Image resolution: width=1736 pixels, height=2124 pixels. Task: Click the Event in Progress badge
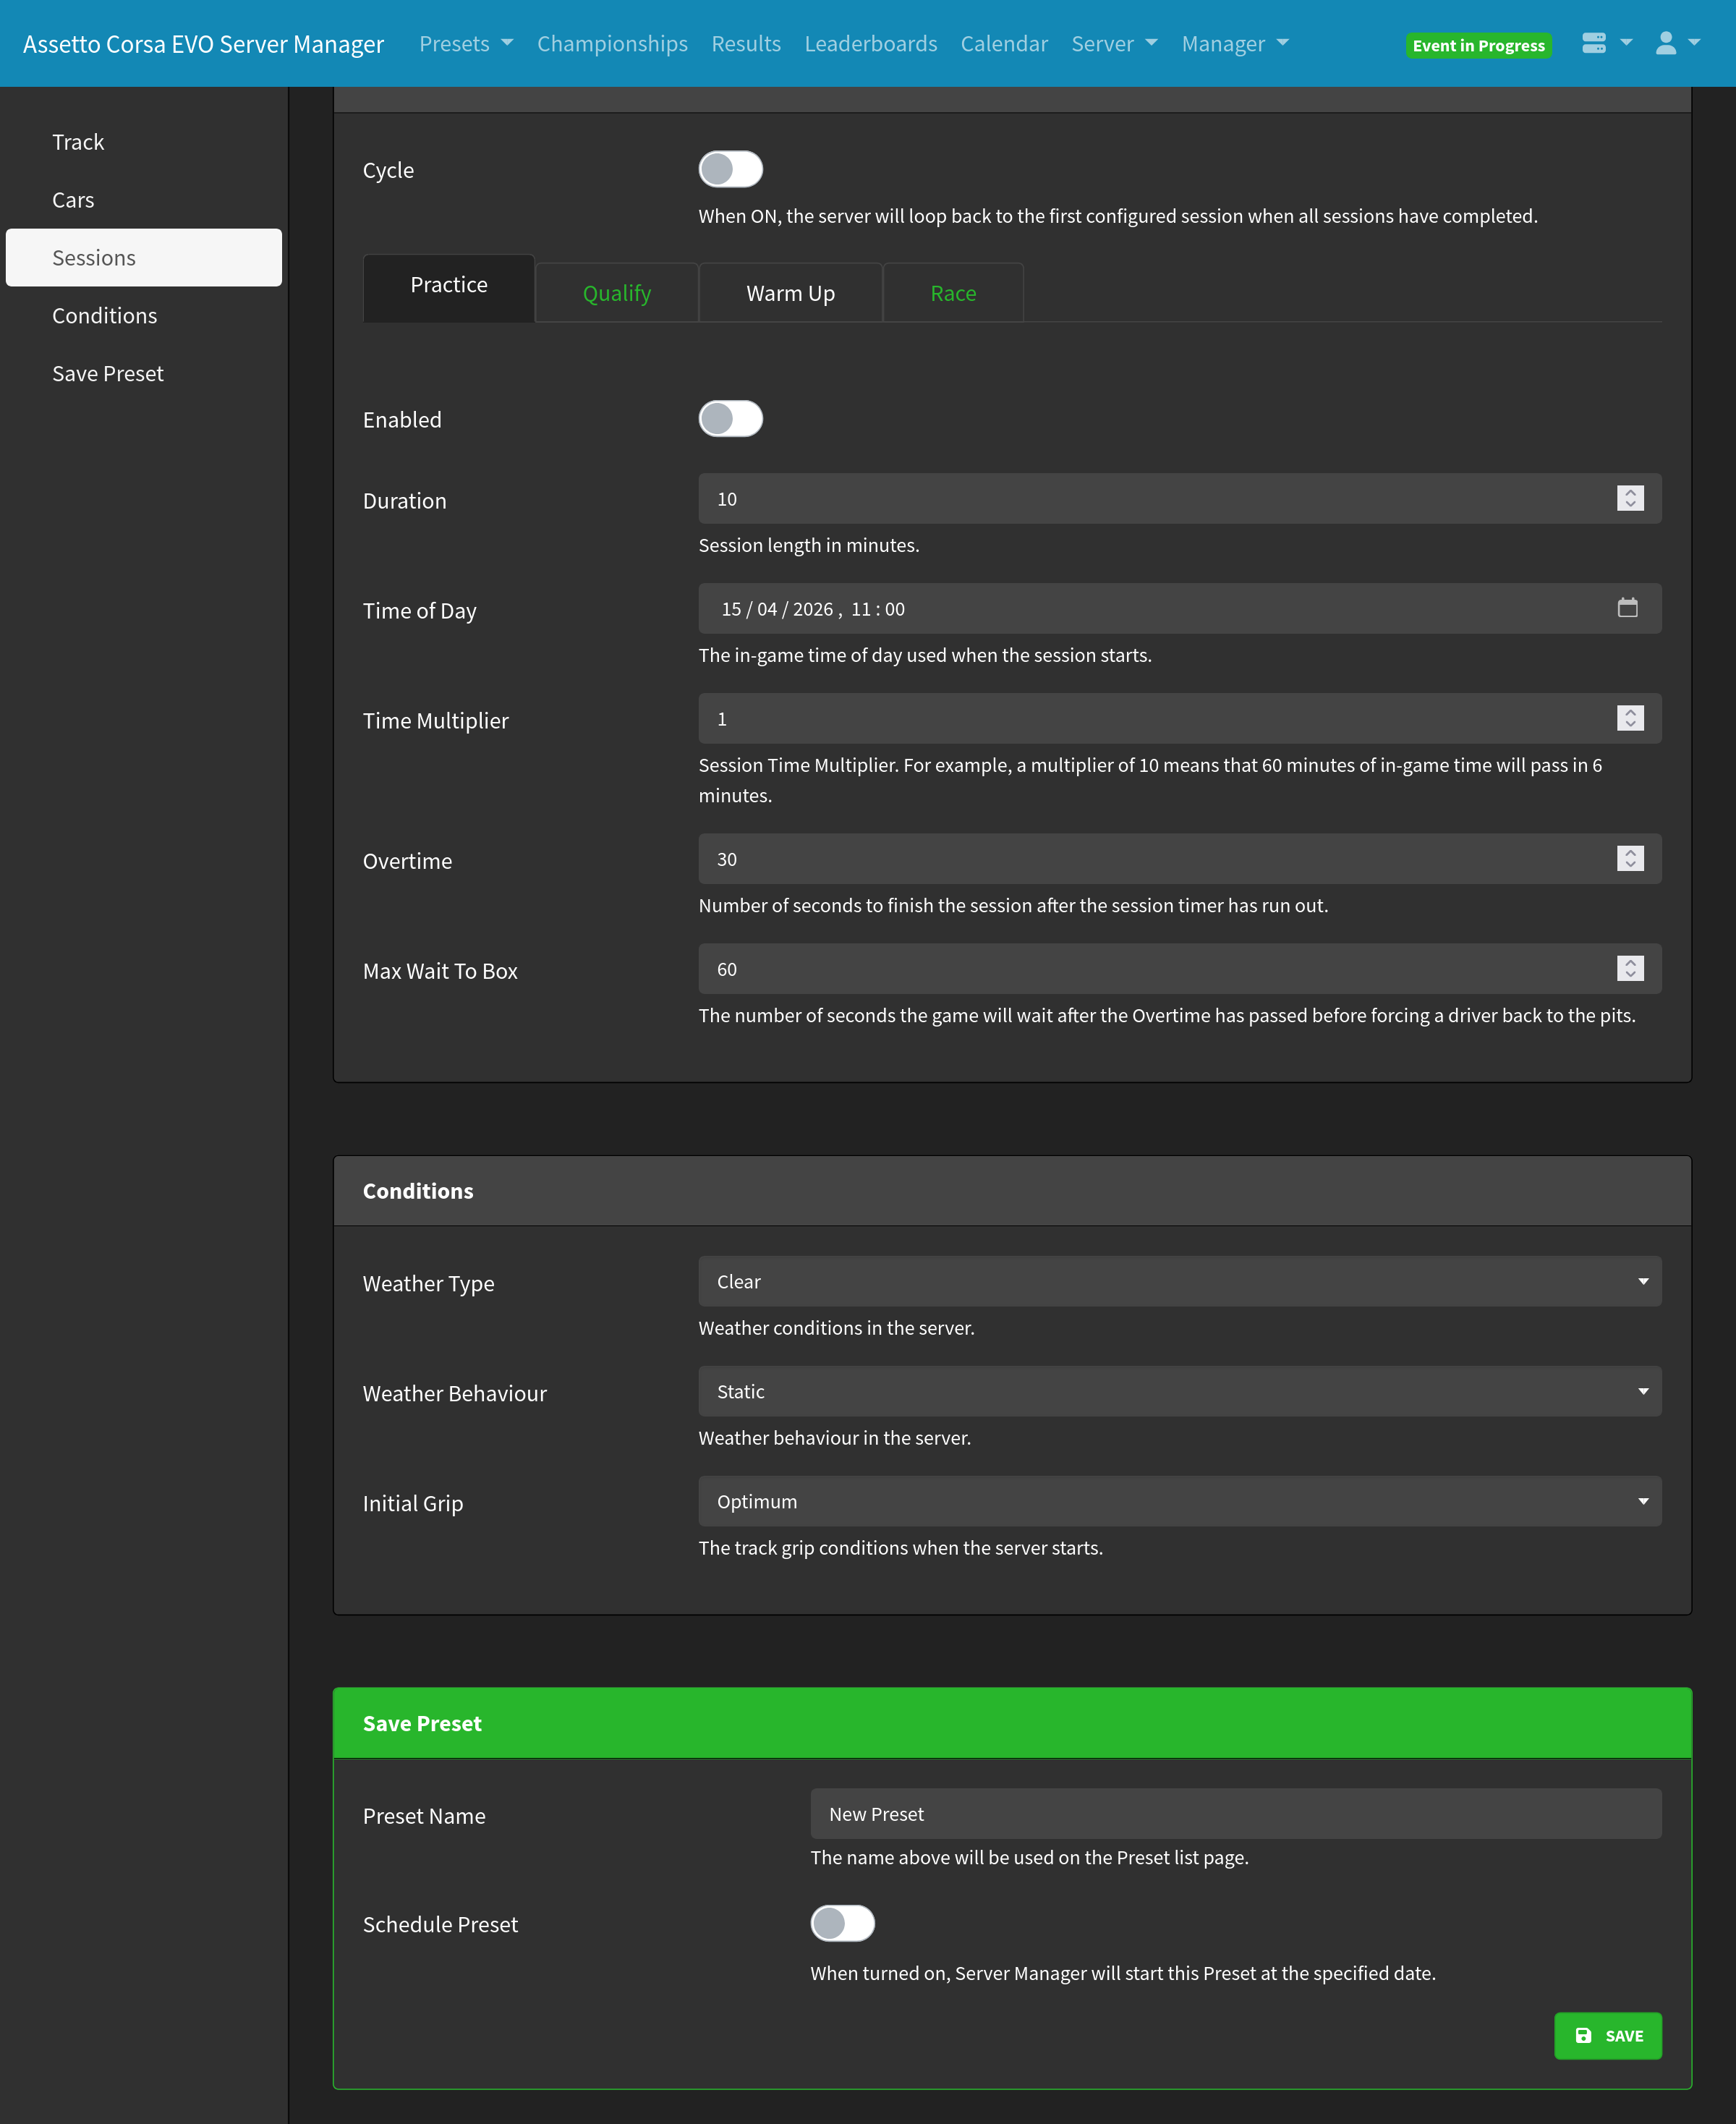tap(1478, 45)
